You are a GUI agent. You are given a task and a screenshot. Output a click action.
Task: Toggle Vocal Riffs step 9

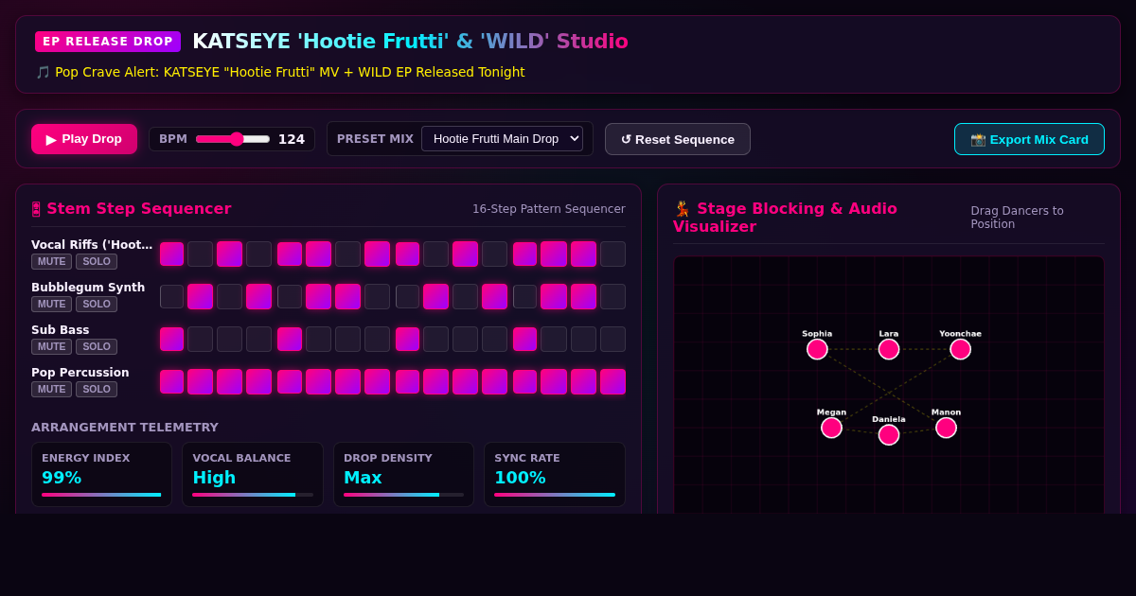[x=408, y=254]
